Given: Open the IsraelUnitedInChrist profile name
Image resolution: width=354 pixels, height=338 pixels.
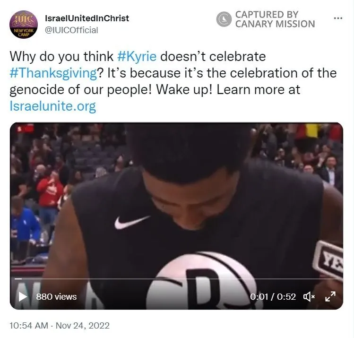Looking at the screenshot, I should 87,18.
